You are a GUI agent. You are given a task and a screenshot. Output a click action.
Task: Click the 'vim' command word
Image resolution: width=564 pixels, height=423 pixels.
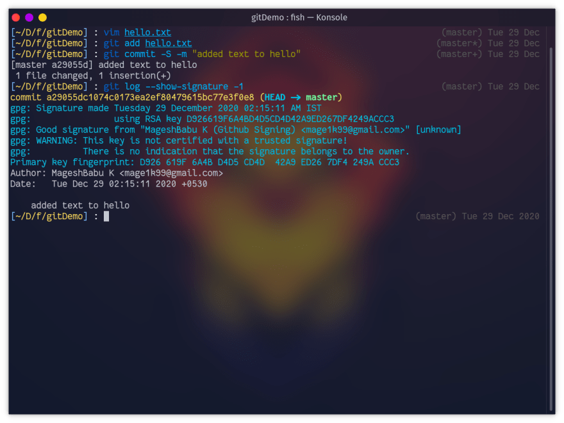tap(112, 33)
